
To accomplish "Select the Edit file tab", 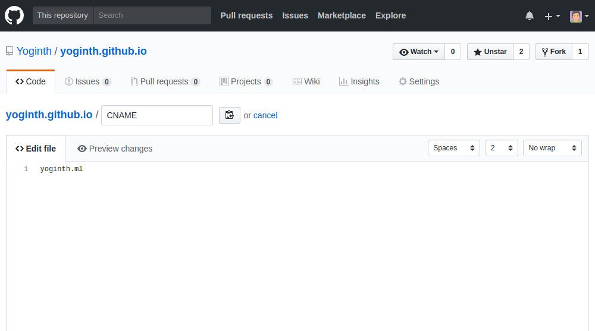I will [x=36, y=149].
